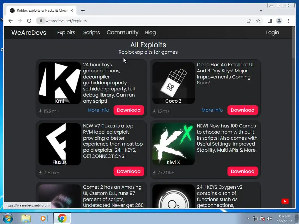The image size is (299, 224).
Task: Open the Chrome profile avatar
Action: tap(279, 21)
